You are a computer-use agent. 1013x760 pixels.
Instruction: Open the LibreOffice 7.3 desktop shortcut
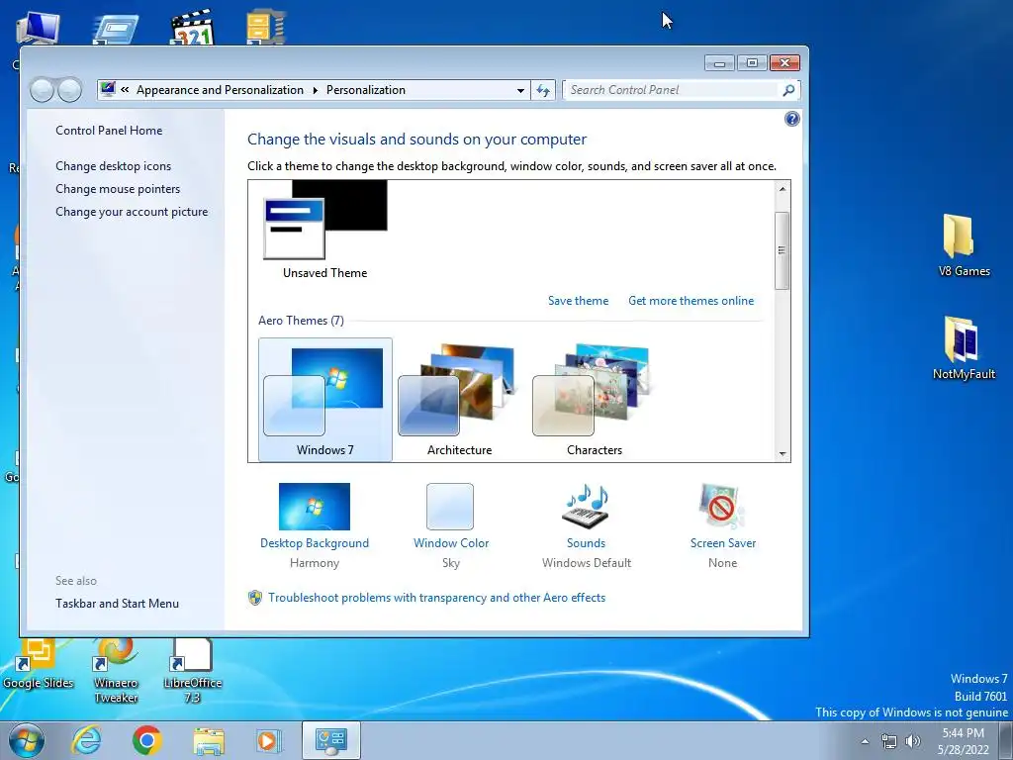193,671
